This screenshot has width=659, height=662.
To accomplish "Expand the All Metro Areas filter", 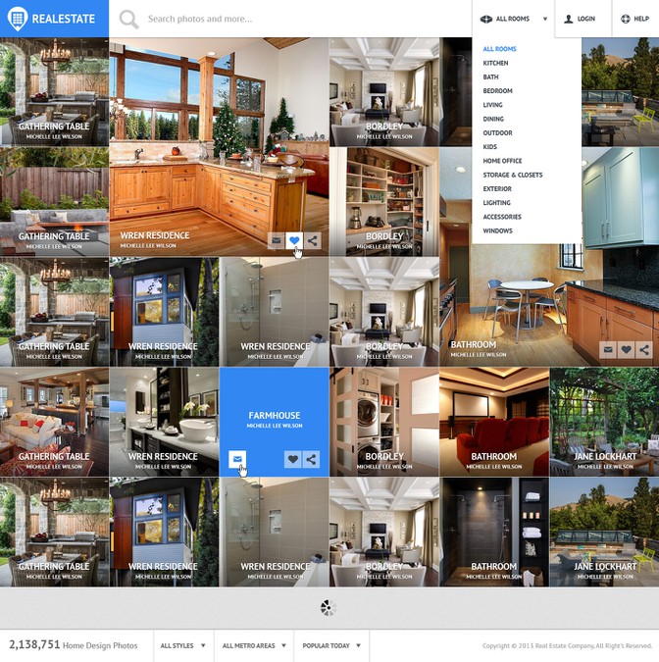I will [x=253, y=645].
